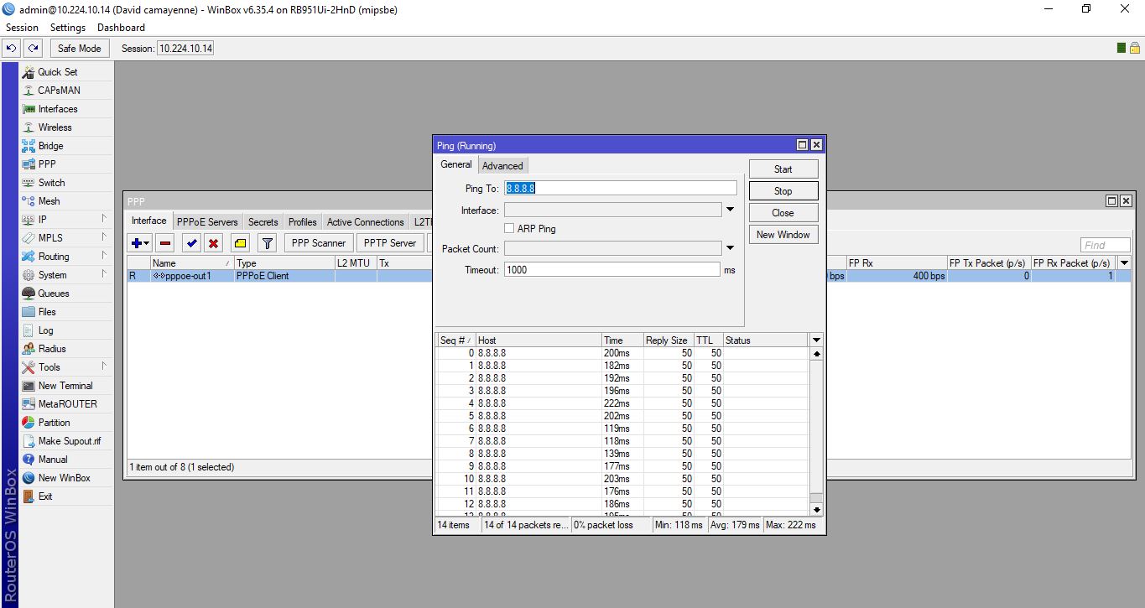Expand the Packet Count dropdown arrow
This screenshot has width=1145, height=608.
coord(730,248)
